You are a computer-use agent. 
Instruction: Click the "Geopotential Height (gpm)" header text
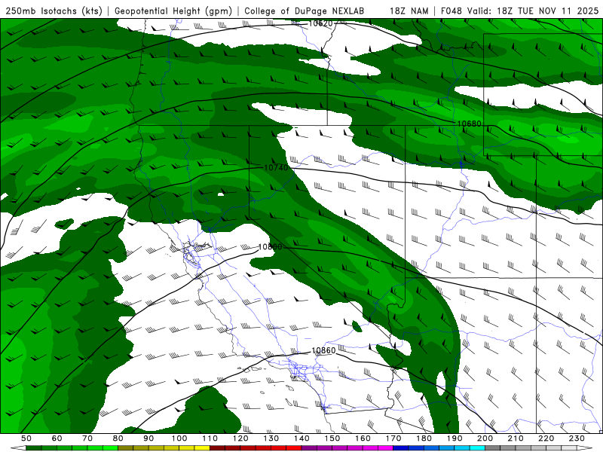173,11
